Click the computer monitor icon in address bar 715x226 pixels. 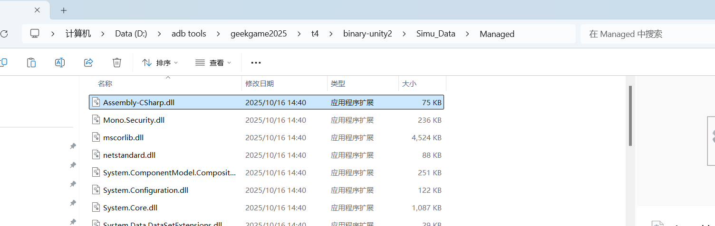(35, 34)
